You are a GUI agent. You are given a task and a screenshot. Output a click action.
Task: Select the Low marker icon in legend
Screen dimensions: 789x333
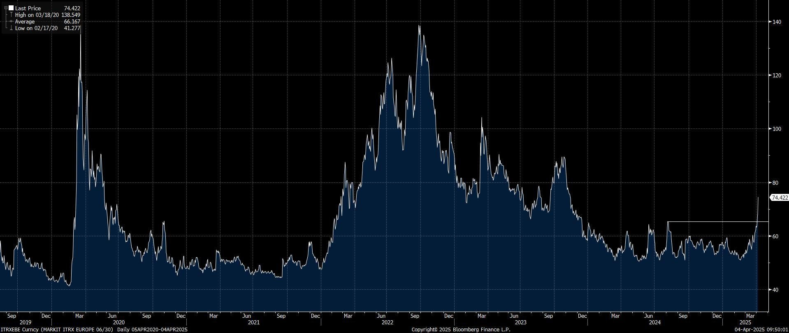click(x=11, y=28)
